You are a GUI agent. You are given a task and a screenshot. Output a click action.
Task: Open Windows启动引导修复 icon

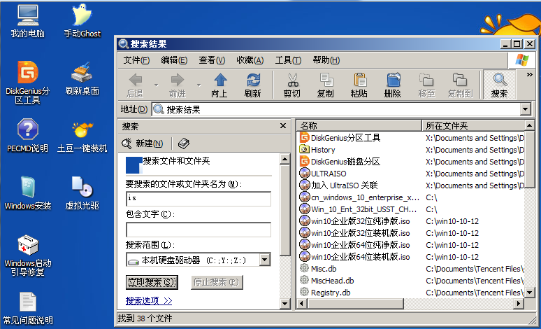(x=27, y=255)
